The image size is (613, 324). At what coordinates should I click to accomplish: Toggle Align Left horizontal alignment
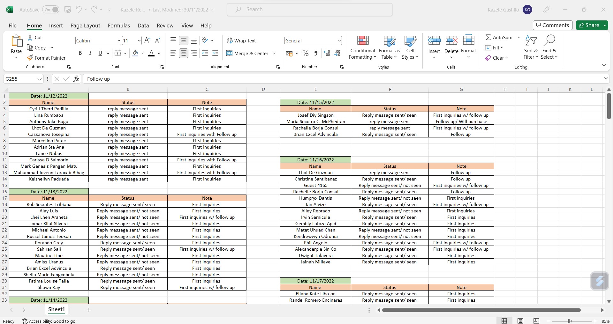point(173,53)
